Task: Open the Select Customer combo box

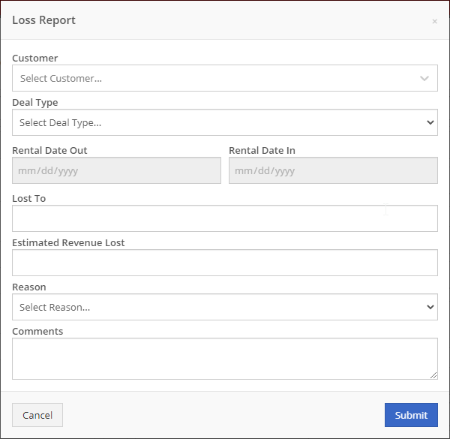Action: pos(225,78)
